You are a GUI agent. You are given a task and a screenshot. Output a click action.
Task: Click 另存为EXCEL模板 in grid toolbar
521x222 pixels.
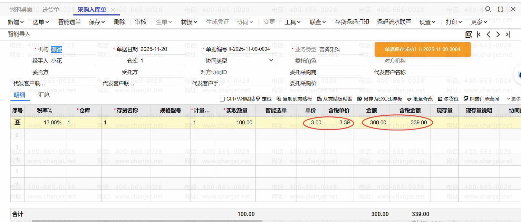click(380, 99)
